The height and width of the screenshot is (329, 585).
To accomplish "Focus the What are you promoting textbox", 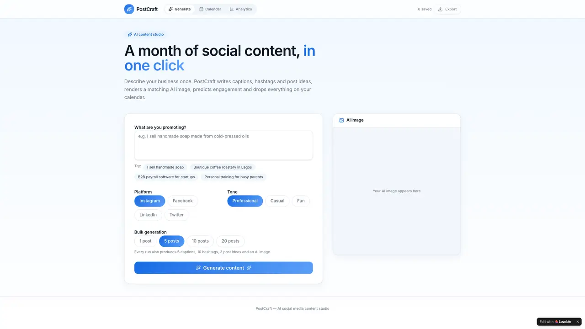I will pos(223,145).
